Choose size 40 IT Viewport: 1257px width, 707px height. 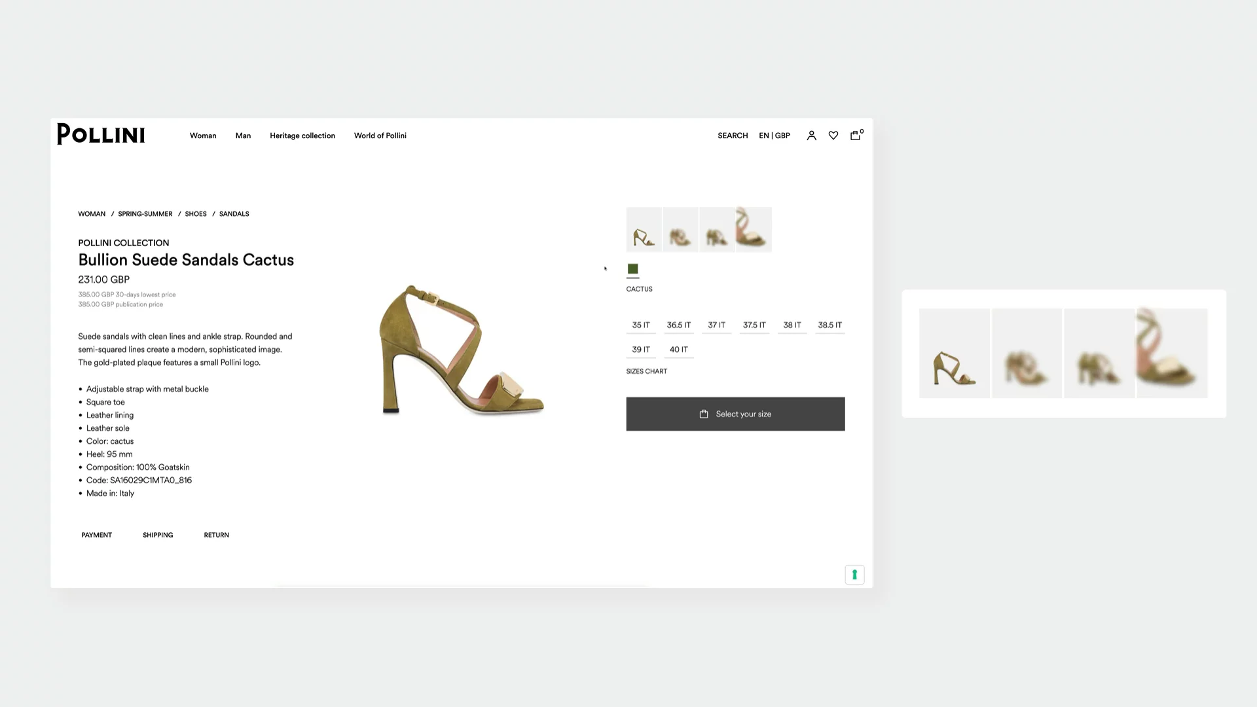point(679,350)
